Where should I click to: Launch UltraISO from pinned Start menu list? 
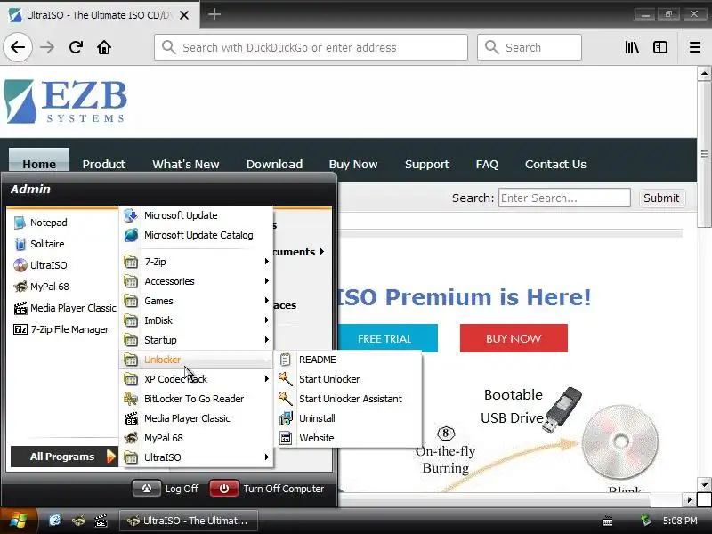(40, 265)
